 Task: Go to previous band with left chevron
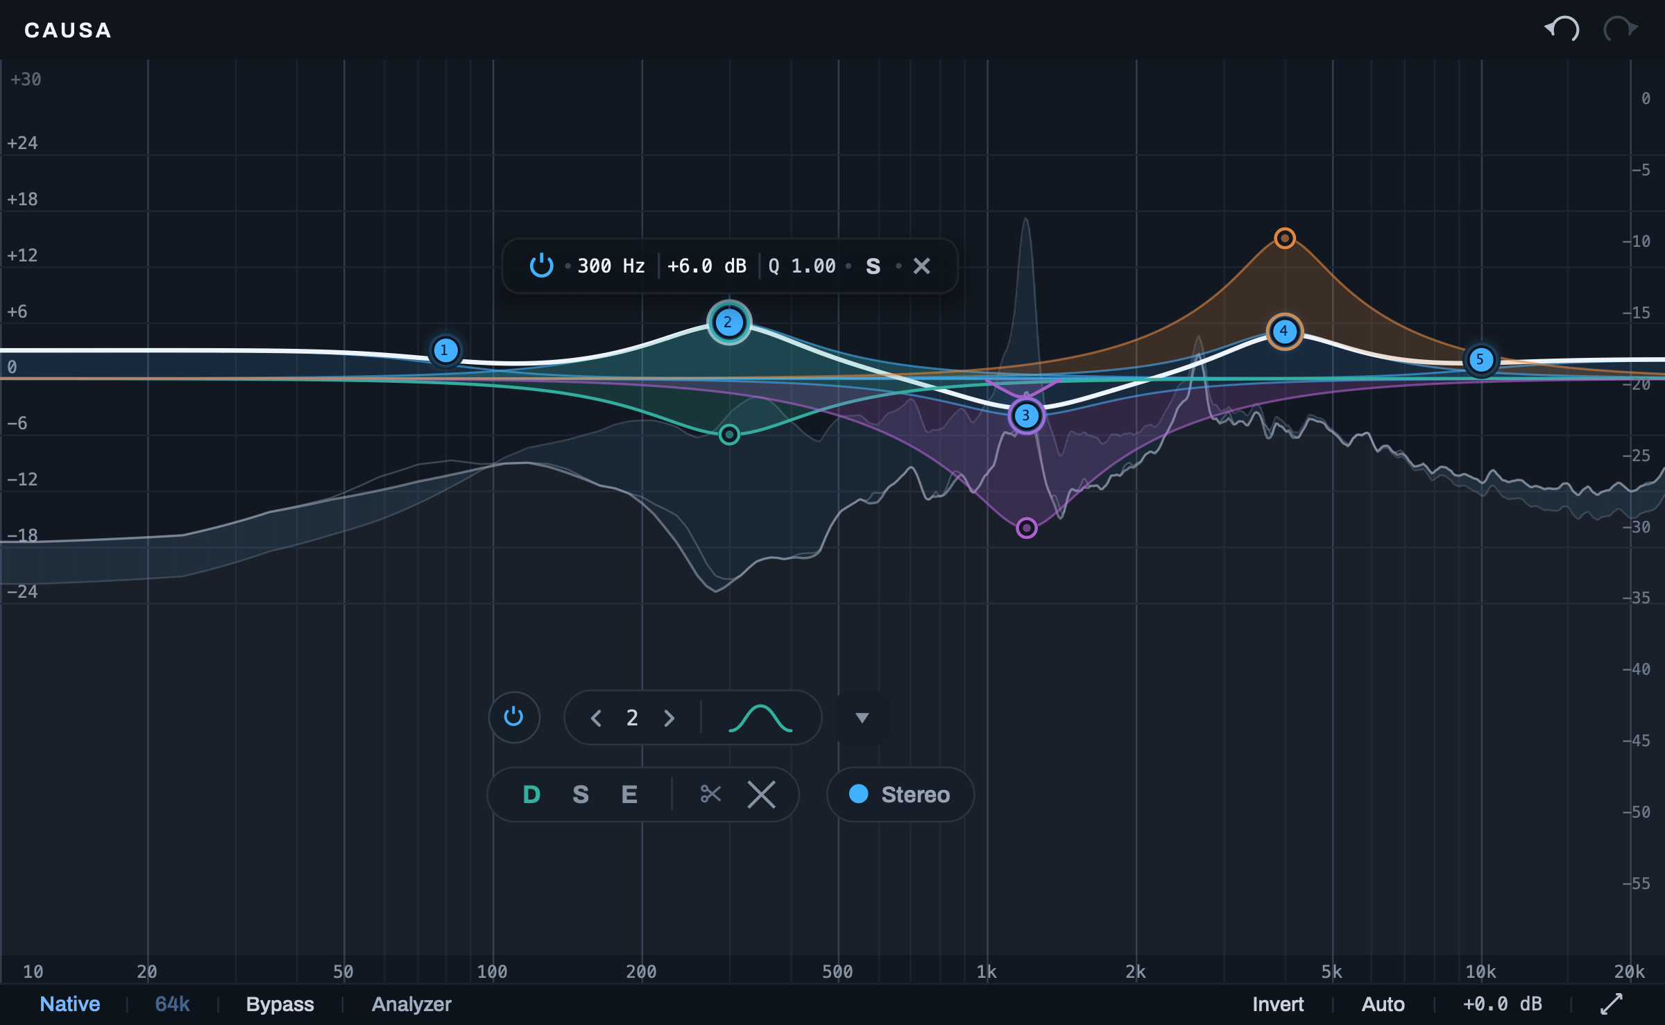click(x=596, y=718)
